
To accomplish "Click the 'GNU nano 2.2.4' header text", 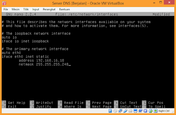I will pyautogui.click(x=21, y=14).
